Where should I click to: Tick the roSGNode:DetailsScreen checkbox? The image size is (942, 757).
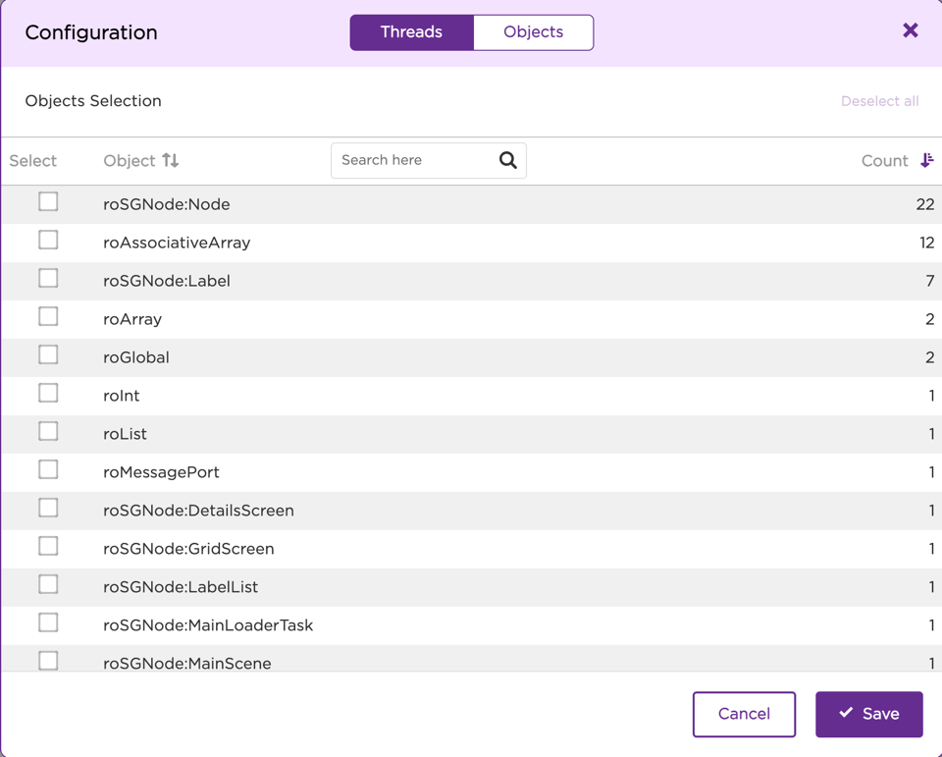(x=48, y=508)
